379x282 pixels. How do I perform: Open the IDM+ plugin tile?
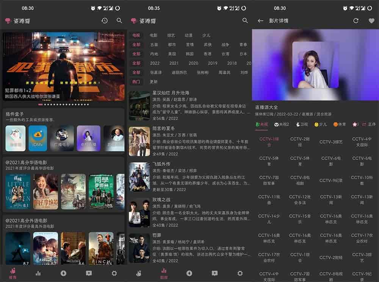pos(38,138)
